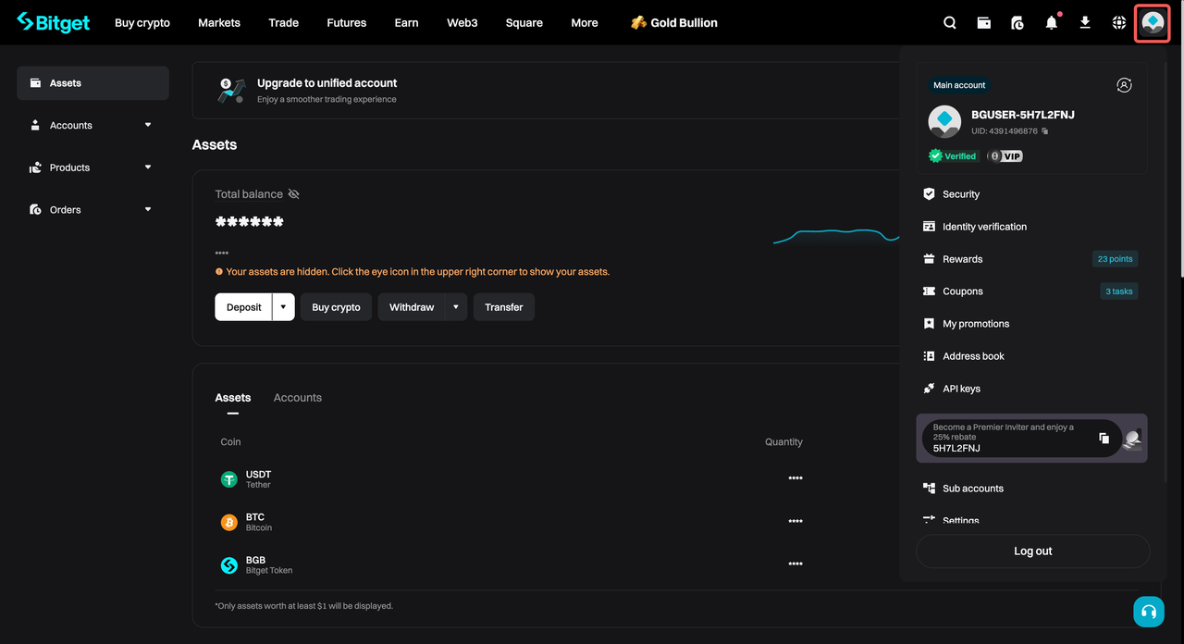Click the profile avatar in top bar
Image resolution: width=1184 pixels, height=644 pixels.
[x=1153, y=22]
